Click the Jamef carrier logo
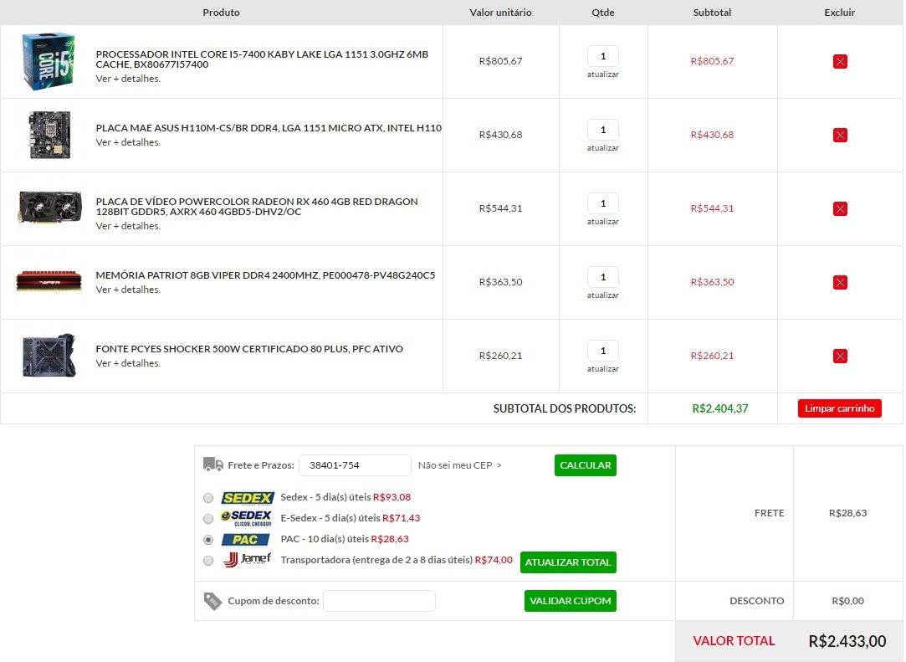This screenshot has height=662, width=906. (247, 560)
